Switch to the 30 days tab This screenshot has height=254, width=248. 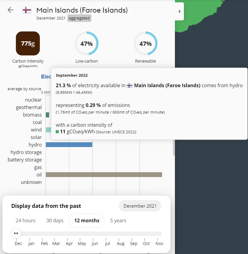(x=55, y=220)
